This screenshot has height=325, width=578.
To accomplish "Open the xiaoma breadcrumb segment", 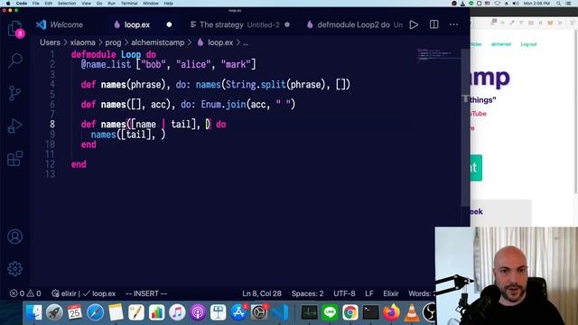I will pyautogui.click(x=82, y=42).
